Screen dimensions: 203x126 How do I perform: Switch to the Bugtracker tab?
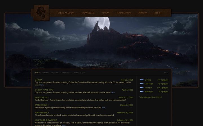[79, 73]
